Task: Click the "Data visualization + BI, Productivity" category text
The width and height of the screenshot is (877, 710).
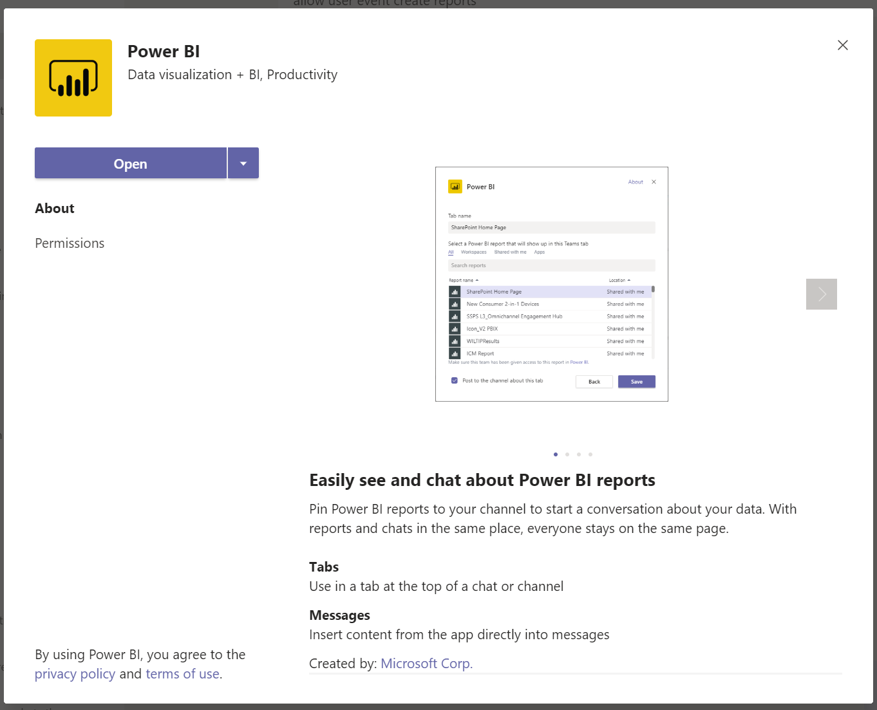Action: [x=232, y=75]
